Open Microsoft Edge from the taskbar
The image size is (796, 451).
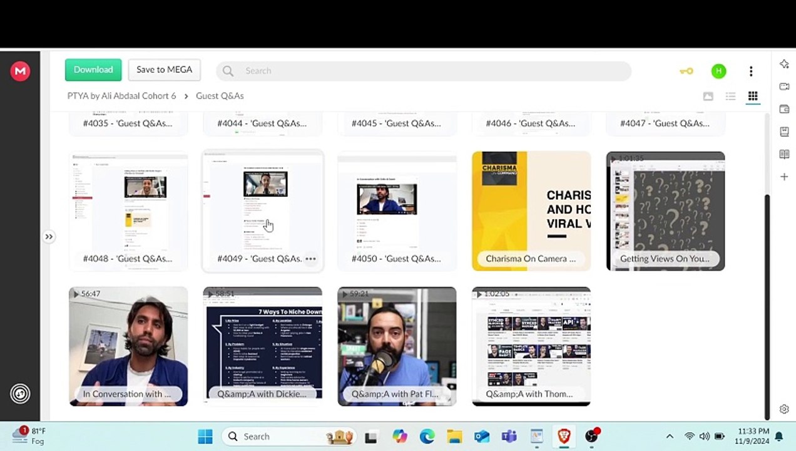coord(427,437)
